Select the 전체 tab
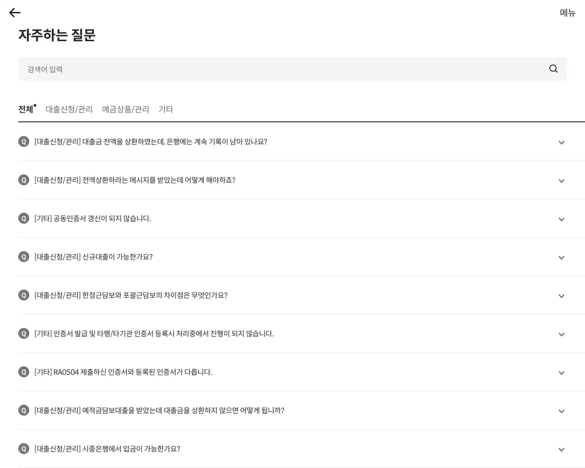Screen dimensions: 585x468 26,109
